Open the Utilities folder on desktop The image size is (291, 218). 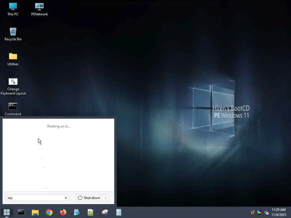pos(13,59)
